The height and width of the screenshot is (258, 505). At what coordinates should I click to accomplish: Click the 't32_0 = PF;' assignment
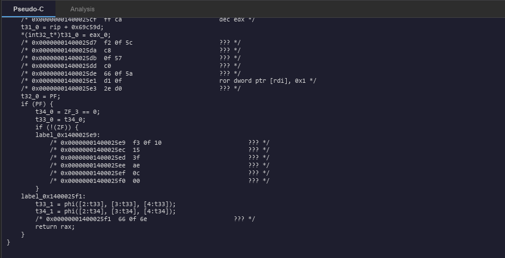click(41, 96)
